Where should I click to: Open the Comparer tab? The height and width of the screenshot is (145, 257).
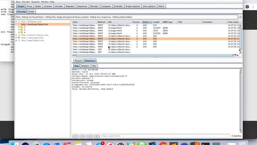(106, 6)
